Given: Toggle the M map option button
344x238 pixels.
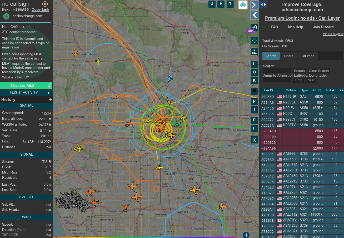Looking at the screenshot, I should (254, 91).
